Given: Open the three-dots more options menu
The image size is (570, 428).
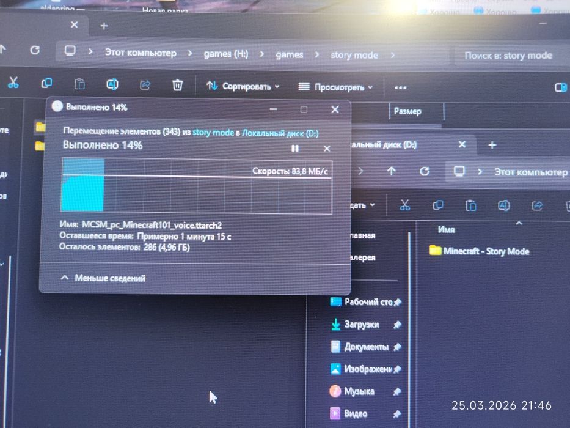Looking at the screenshot, I should pyautogui.click(x=400, y=87).
